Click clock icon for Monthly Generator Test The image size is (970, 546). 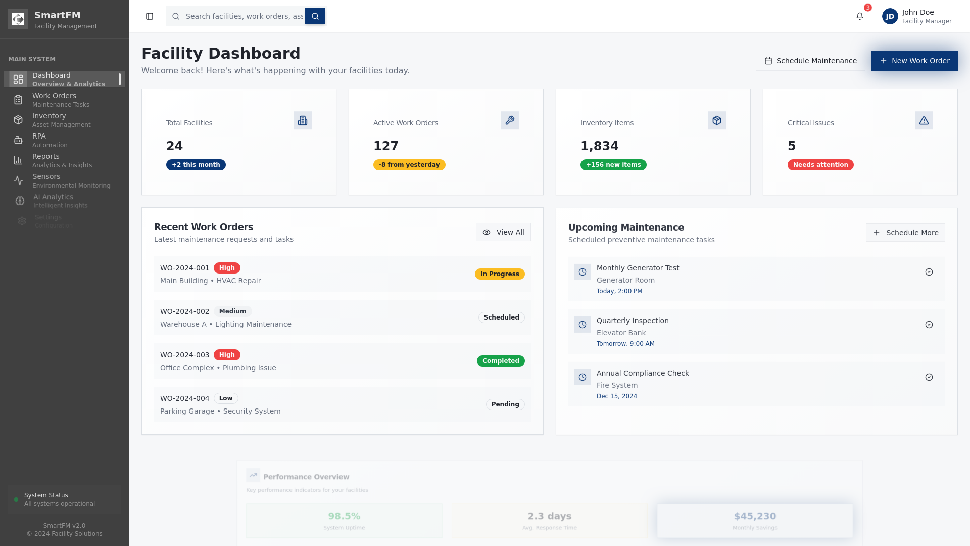pyautogui.click(x=583, y=272)
